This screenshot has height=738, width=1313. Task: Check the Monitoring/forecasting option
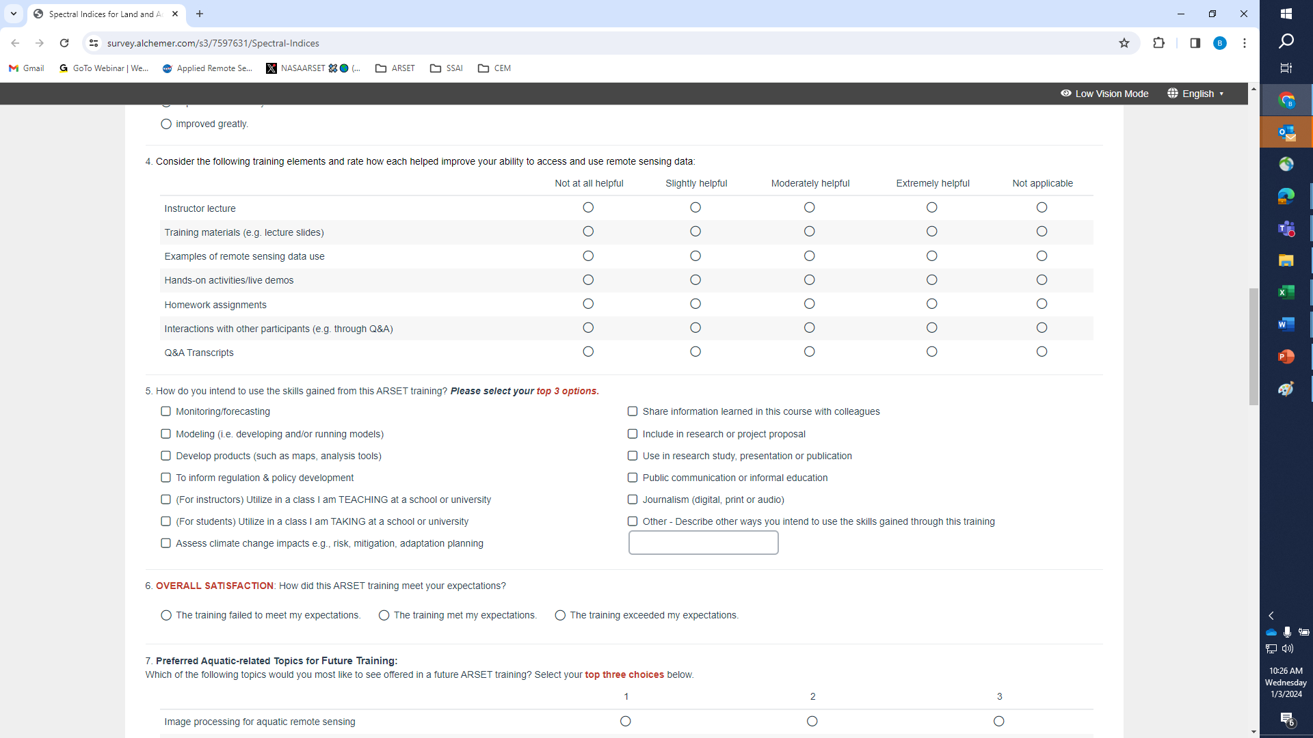[165, 411]
